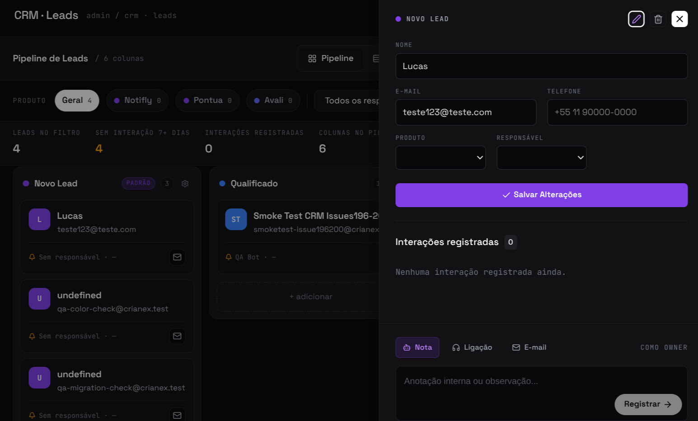Open the Lucas lead card
Viewport: 698px width, 421px height.
tap(107, 237)
